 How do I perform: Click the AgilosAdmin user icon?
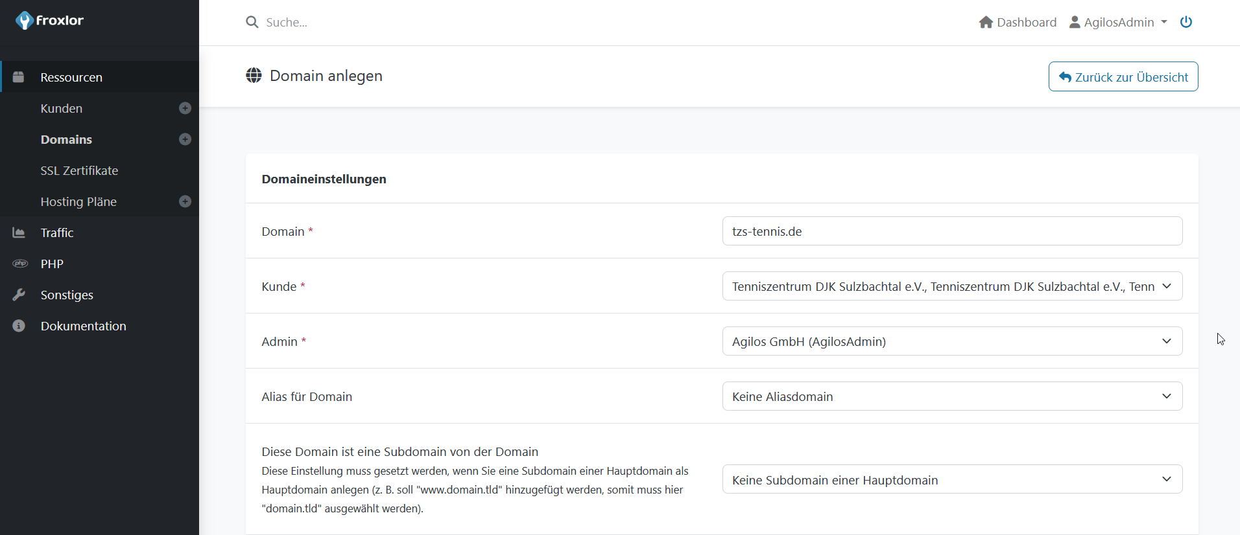(1075, 22)
